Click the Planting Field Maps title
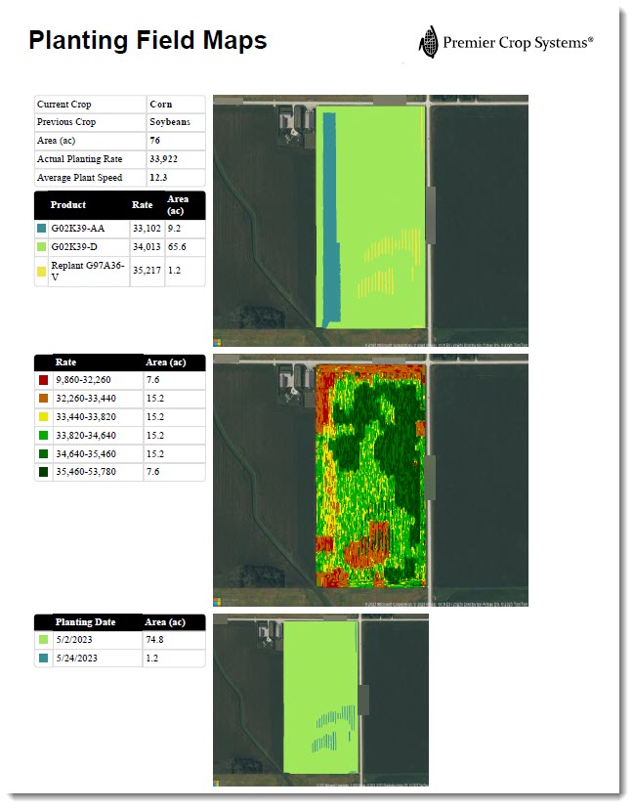The width and height of the screenshot is (634, 808). [x=148, y=41]
